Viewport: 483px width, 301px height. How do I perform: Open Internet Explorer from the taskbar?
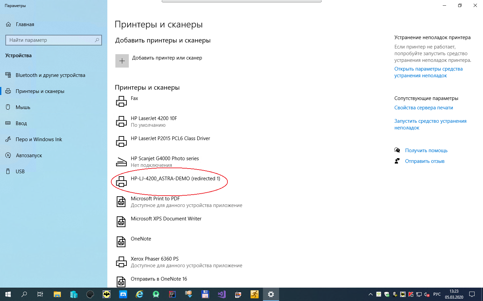click(x=140, y=294)
